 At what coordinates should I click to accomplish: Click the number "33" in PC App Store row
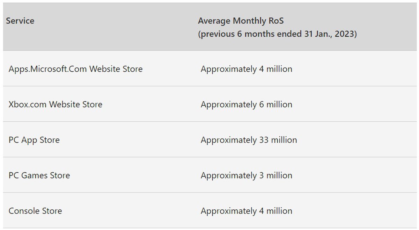pos(264,140)
